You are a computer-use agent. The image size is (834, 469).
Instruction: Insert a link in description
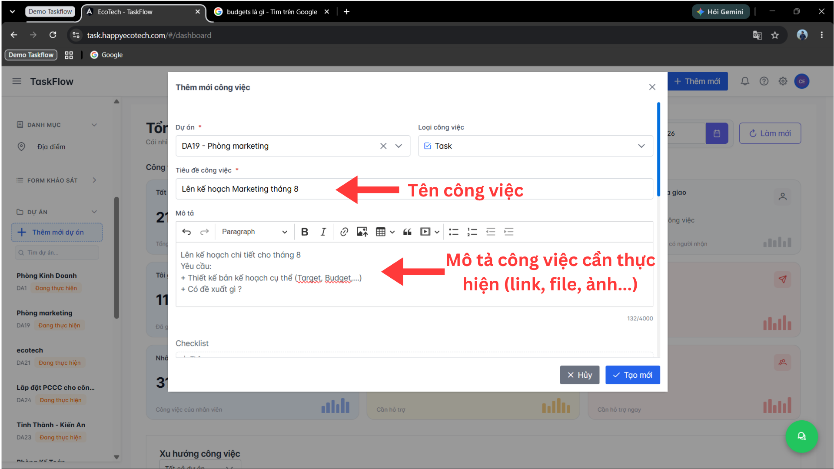344,232
